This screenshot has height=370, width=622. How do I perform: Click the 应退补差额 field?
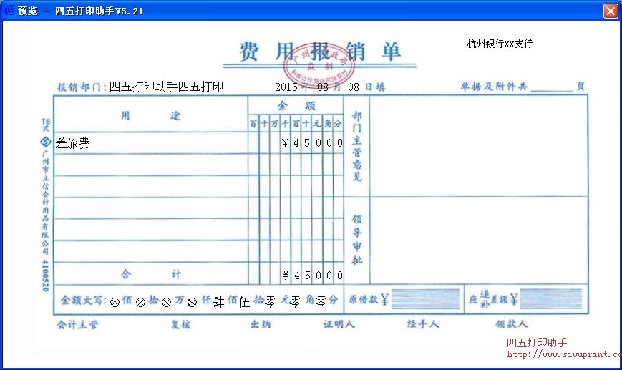click(550, 299)
